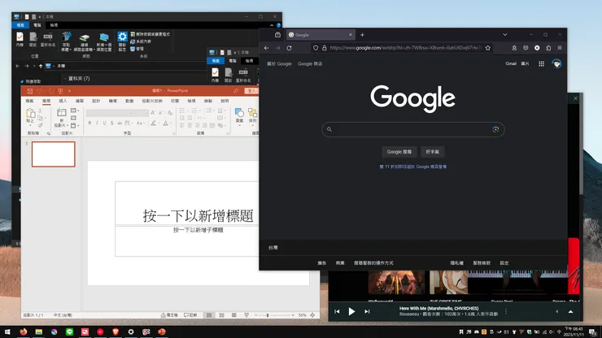The height and width of the screenshot is (338, 602).
Task: Open 設定 in the Google footer
Action: 504,263
